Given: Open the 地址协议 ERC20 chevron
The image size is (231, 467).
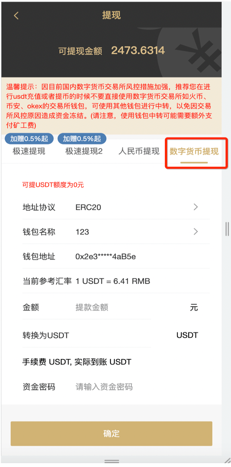Looking at the screenshot, I should [x=196, y=207].
